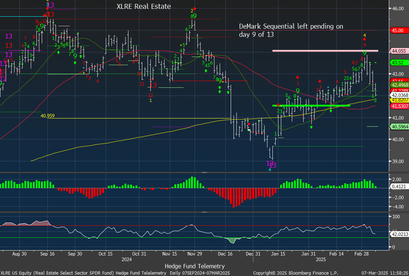Click the Jan 15 date label
Image resolution: width=409 pixels, height=276 pixels.
click(x=278, y=254)
